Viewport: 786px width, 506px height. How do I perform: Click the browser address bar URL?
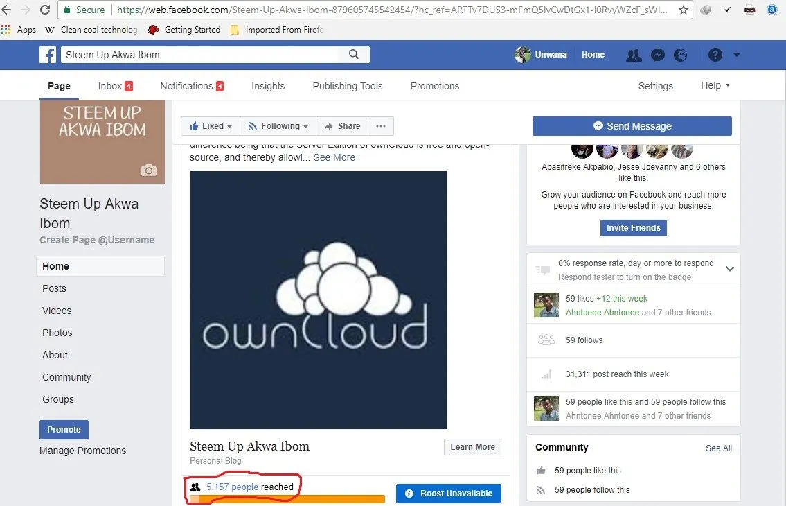pyautogui.click(x=392, y=10)
